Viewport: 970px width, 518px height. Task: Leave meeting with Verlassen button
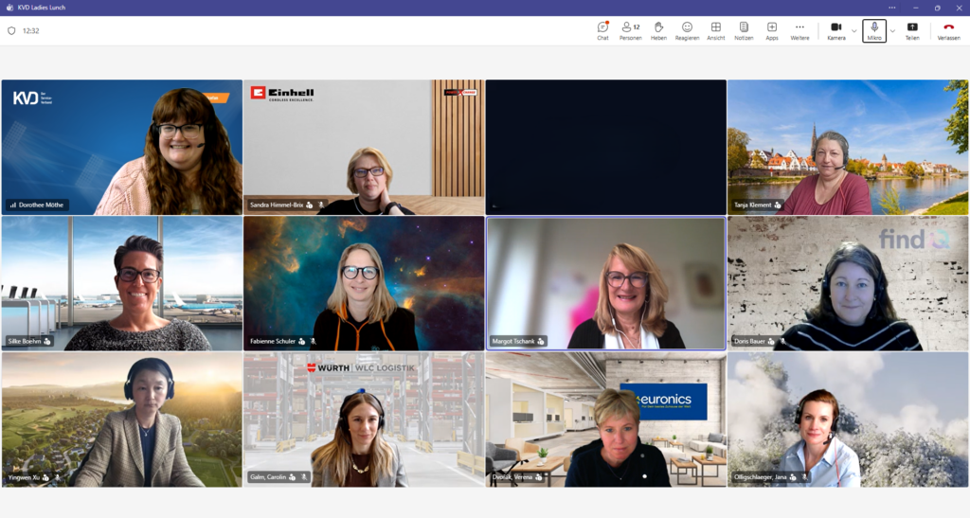coord(948,30)
